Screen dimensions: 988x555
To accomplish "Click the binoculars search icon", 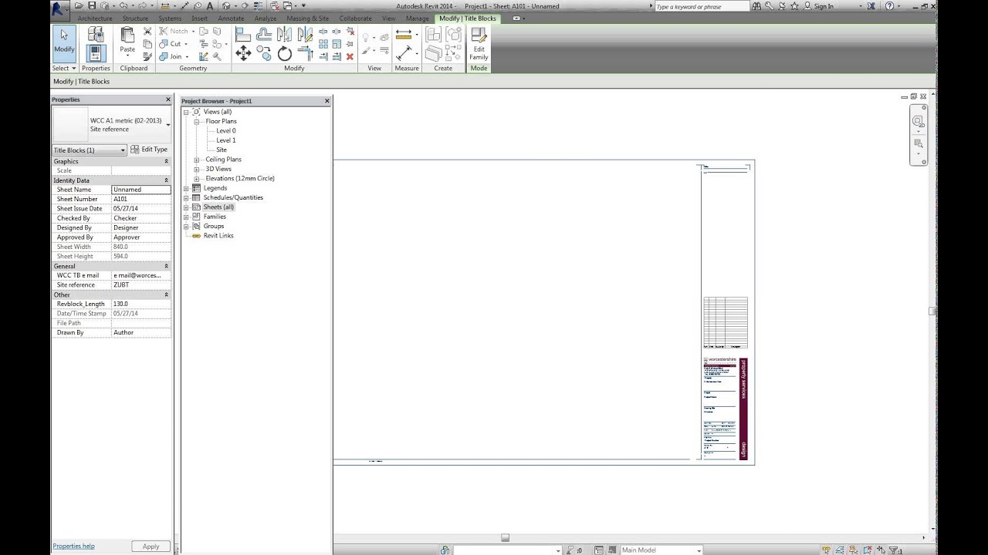I will pyautogui.click(x=757, y=6).
